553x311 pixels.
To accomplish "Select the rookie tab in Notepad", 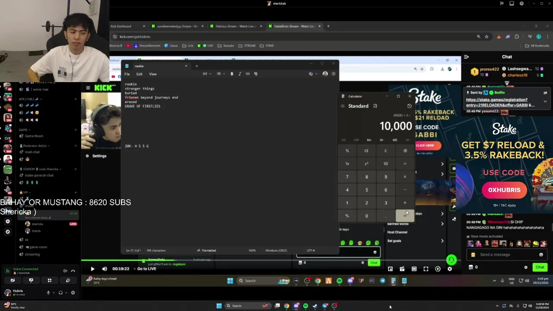I will point(156,66).
